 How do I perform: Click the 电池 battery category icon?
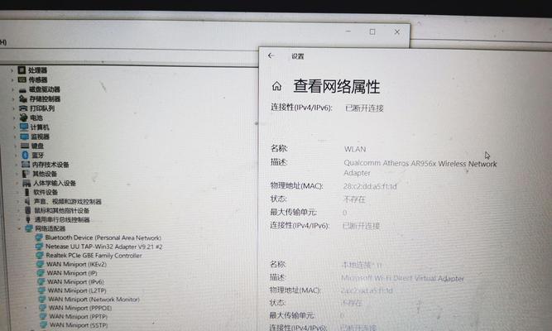[x=24, y=118]
